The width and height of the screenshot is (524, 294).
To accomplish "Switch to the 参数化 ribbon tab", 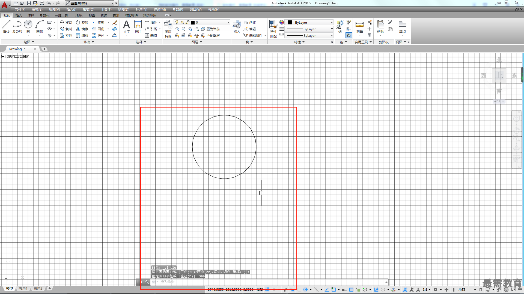I will 44,15.
